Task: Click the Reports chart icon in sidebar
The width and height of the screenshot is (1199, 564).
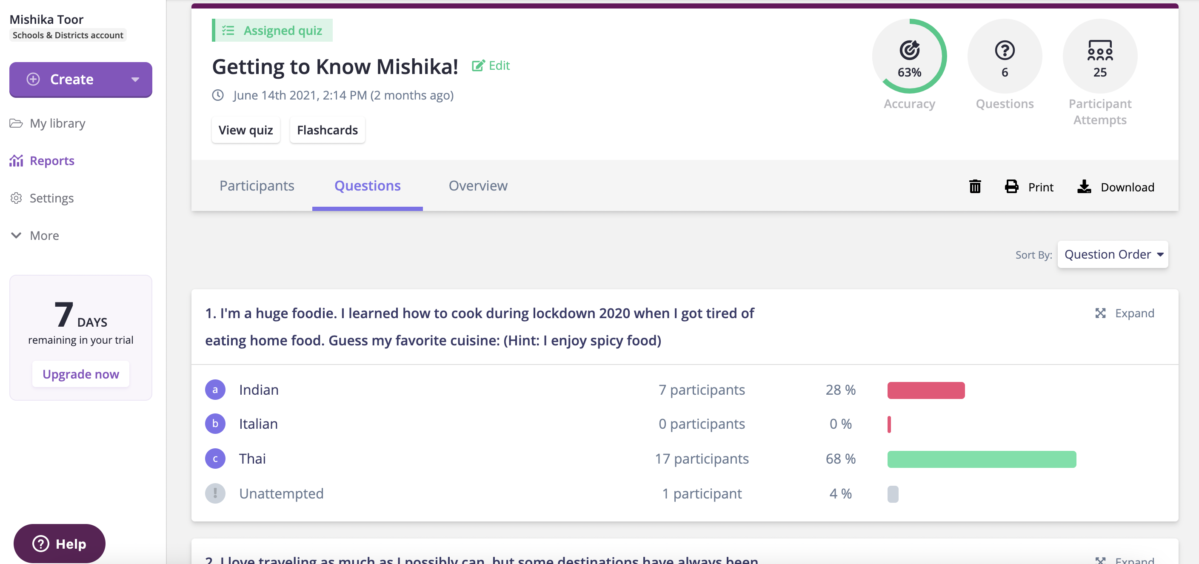Action: coord(16,160)
